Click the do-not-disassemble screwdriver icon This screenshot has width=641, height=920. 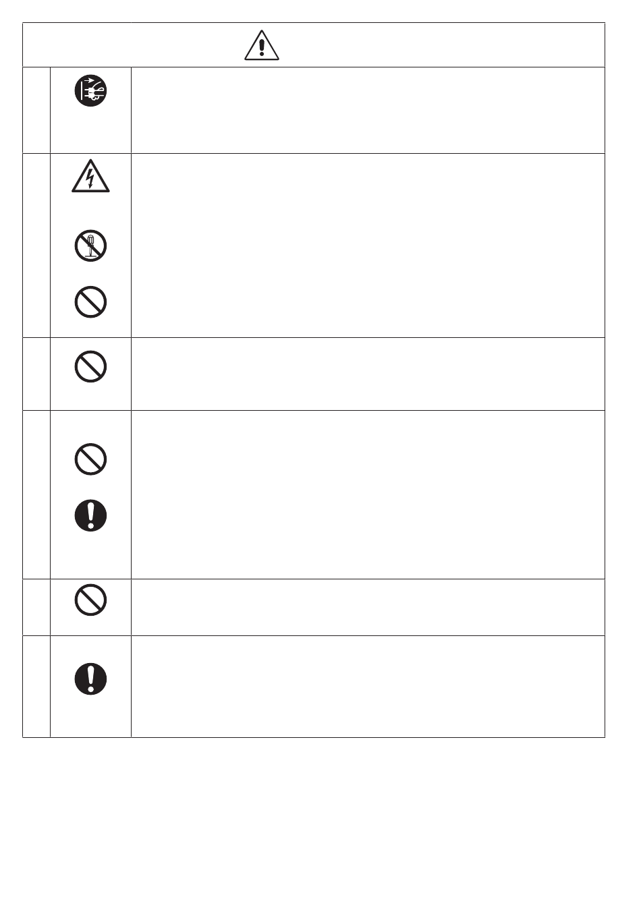coord(90,246)
